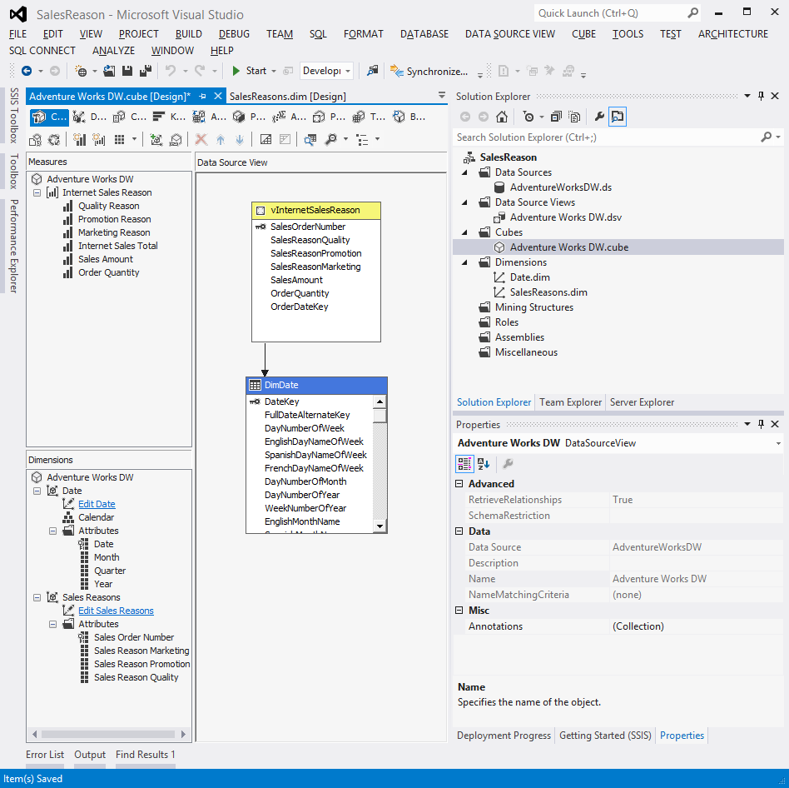Image resolution: width=789 pixels, height=788 pixels.
Task: Open the Dimension Usage tab icon
Action: (x=79, y=117)
